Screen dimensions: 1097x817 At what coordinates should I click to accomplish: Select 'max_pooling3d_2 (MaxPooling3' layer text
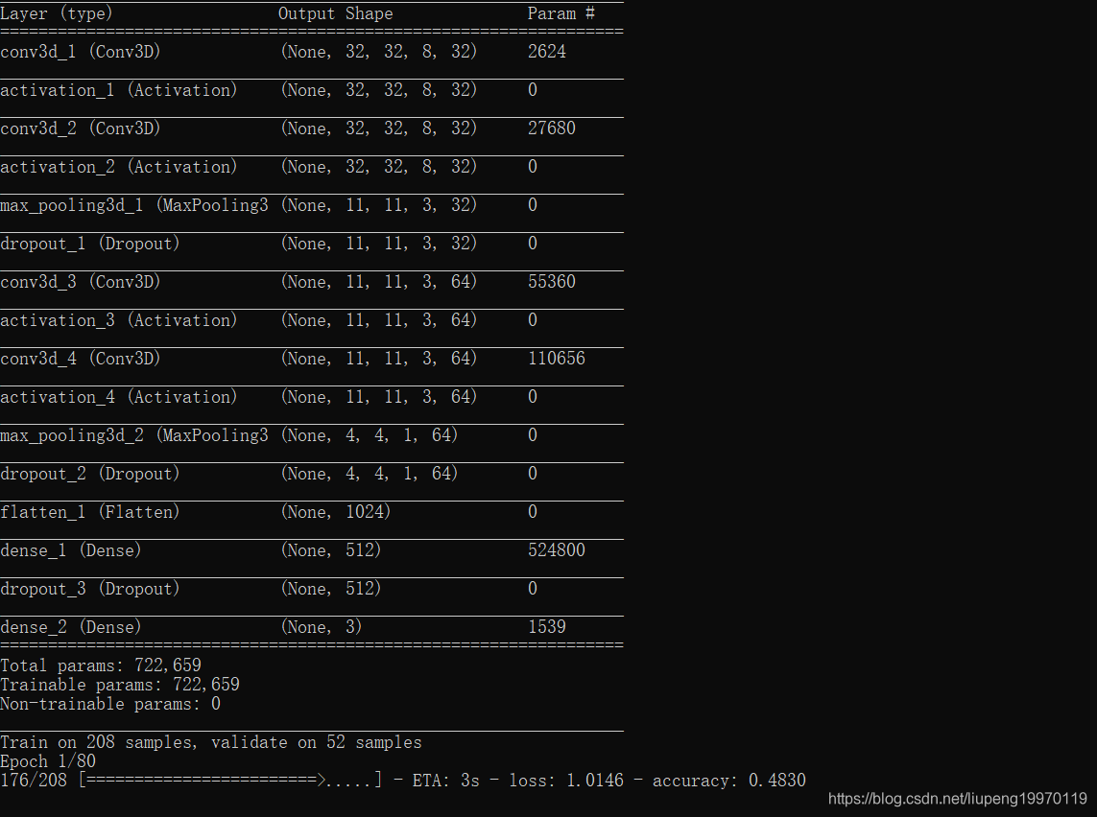click(x=134, y=436)
